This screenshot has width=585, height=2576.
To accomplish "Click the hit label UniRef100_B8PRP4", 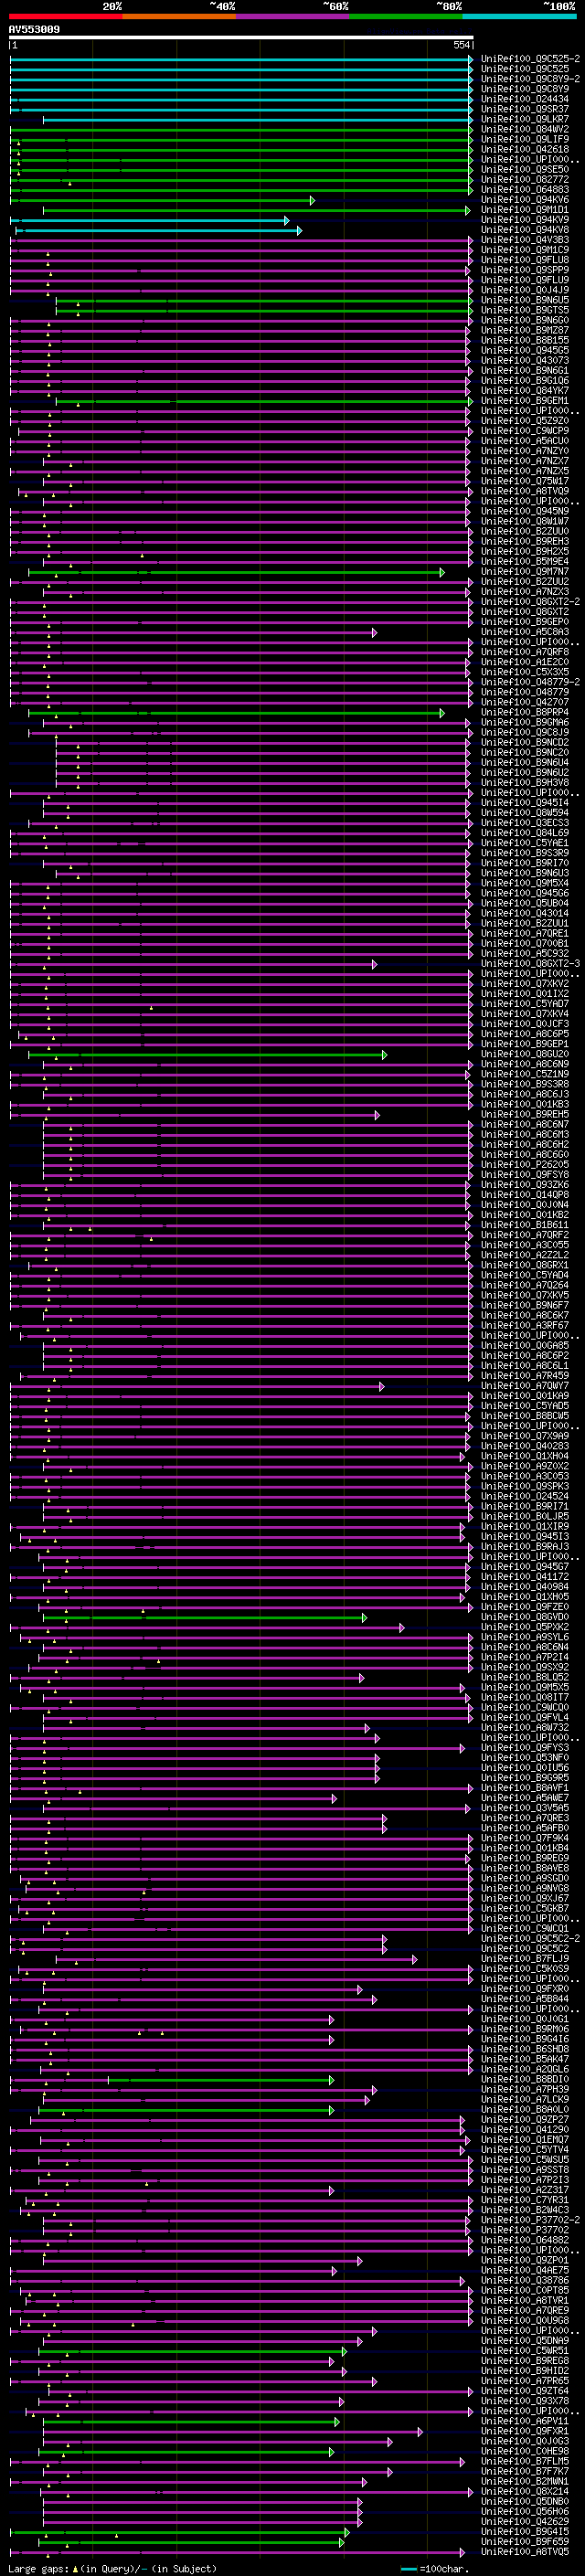I will [x=525, y=712].
